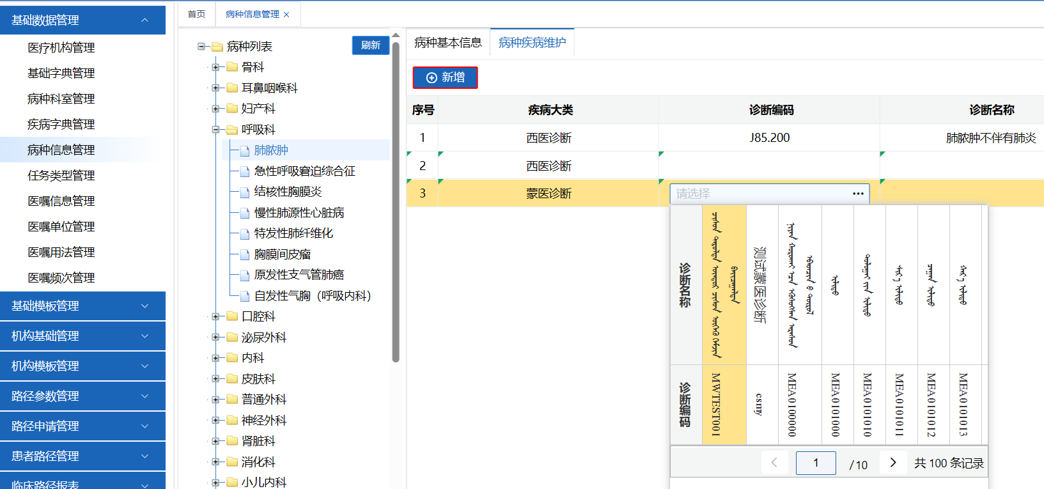Screen dimensions: 1044x489
Task: Collapse the 基础数据管理 menu section
Action: [x=144, y=20]
